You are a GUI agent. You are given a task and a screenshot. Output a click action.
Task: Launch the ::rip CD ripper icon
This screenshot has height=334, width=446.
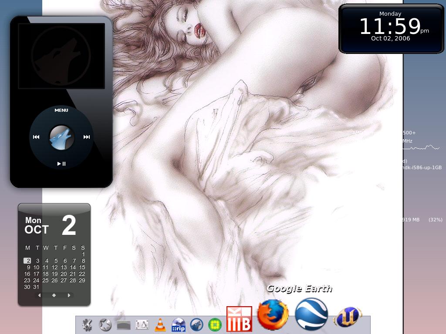click(179, 324)
